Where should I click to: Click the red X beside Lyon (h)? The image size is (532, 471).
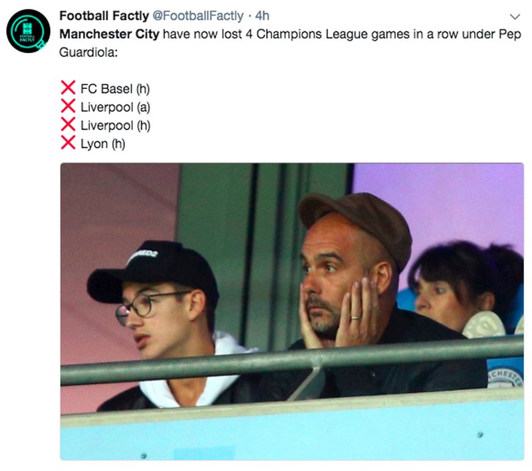tap(67, 143)
